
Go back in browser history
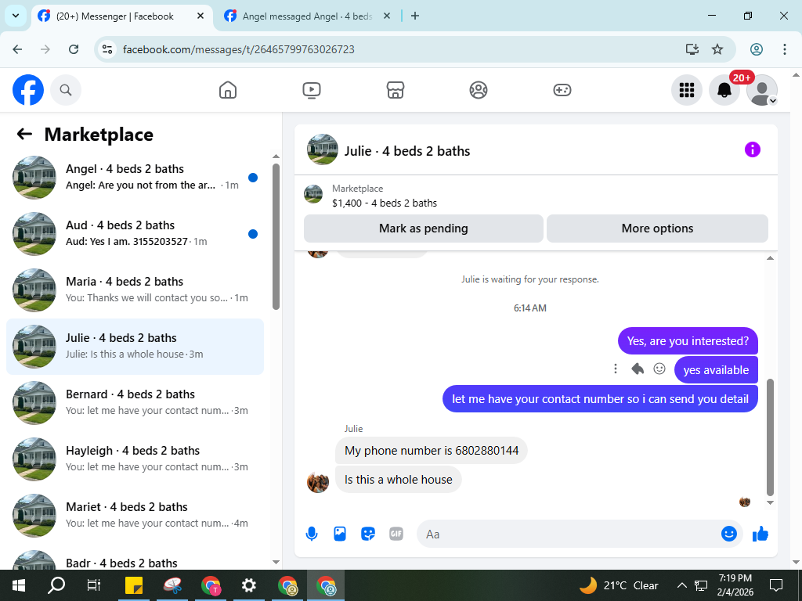coord(17,49)
